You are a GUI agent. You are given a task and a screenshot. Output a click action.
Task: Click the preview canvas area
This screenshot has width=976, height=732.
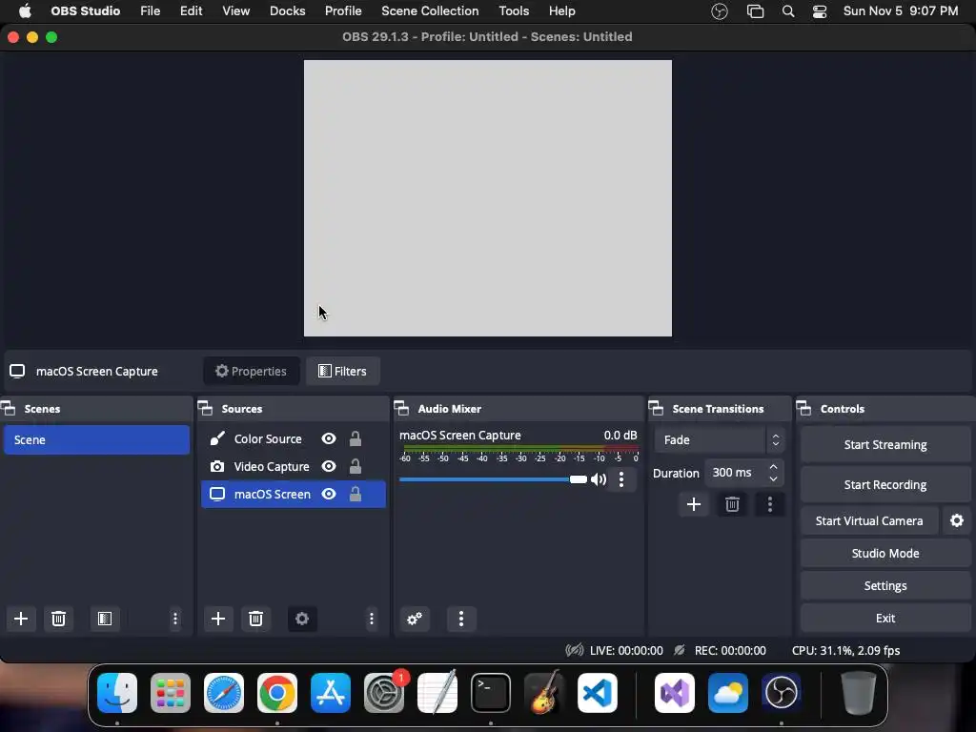click(x=487, y=198)
